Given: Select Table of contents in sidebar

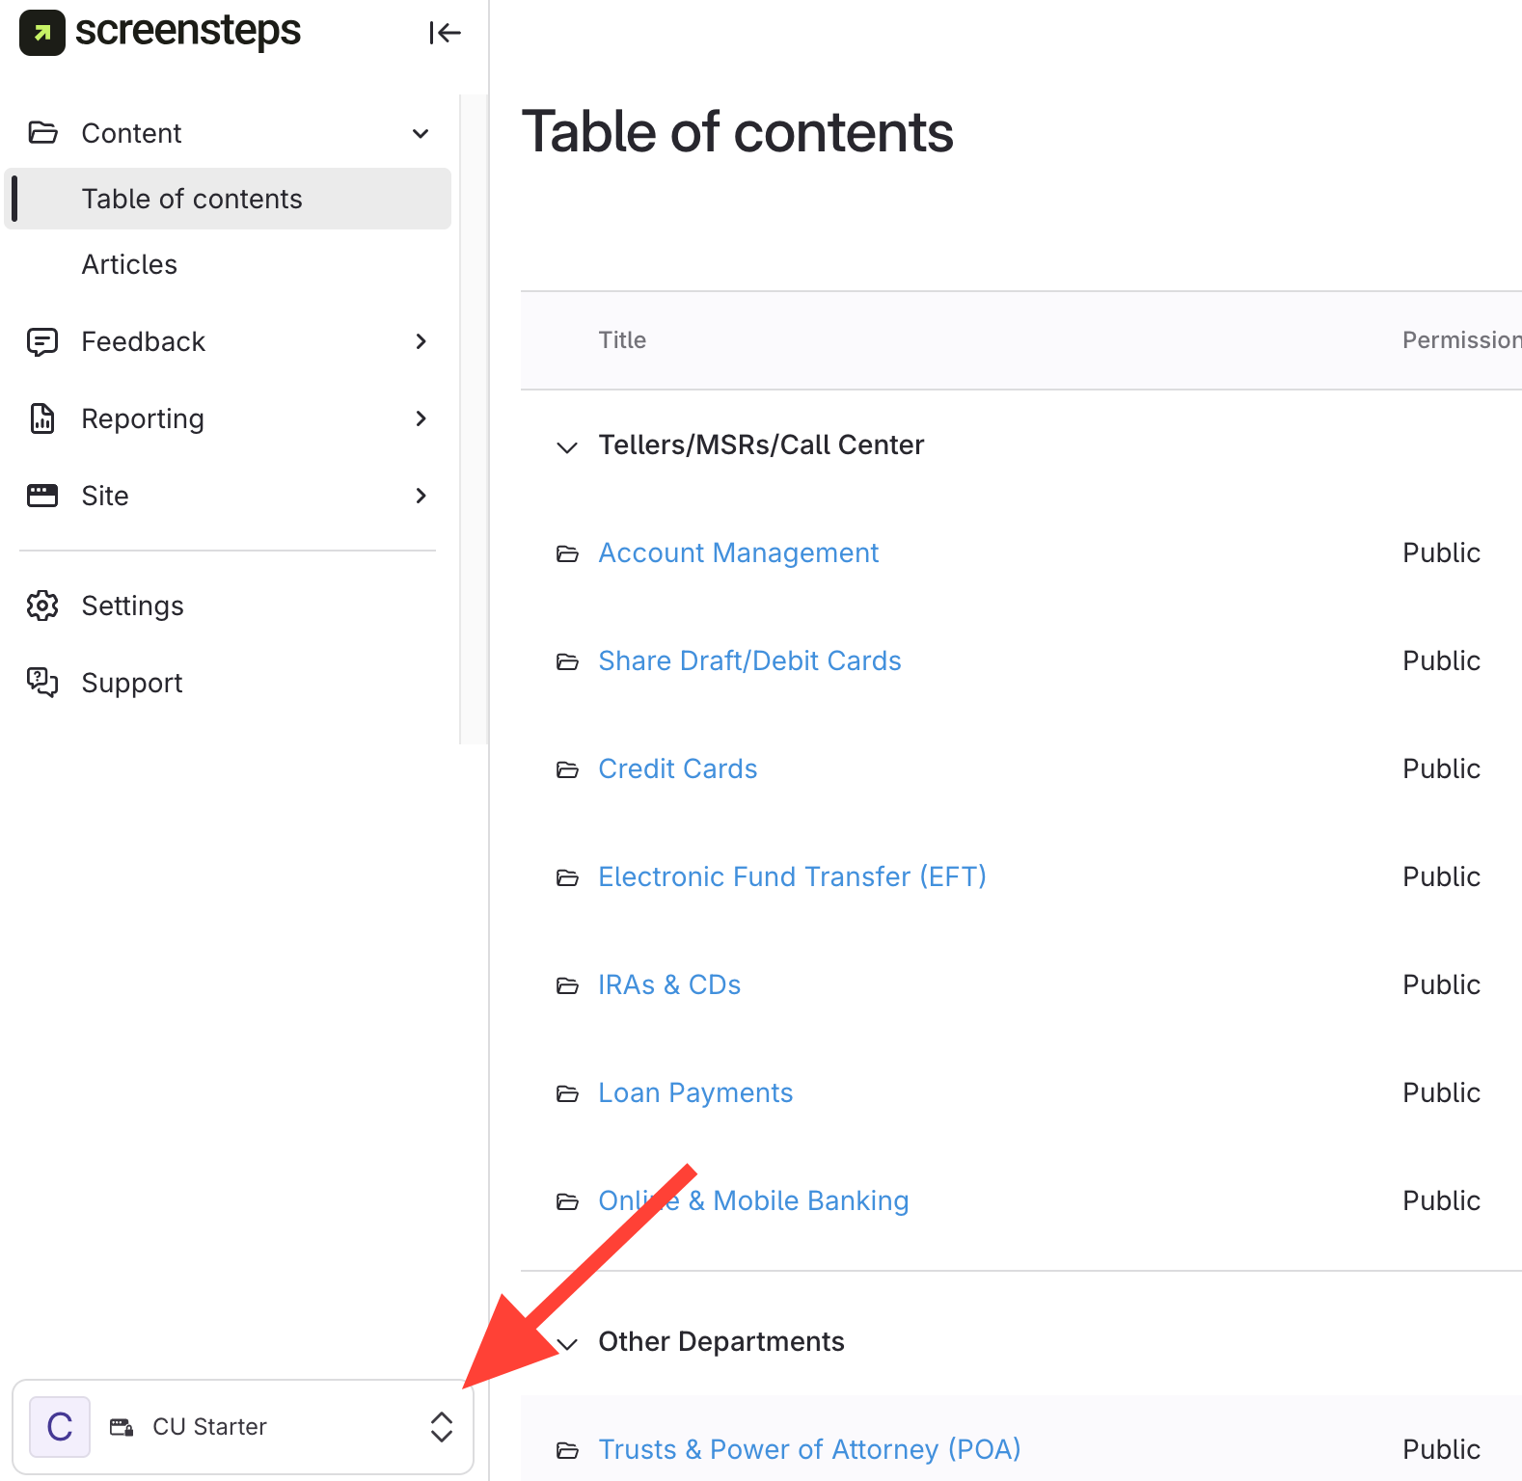Looking at the screenshot, I should coord(192,199).
